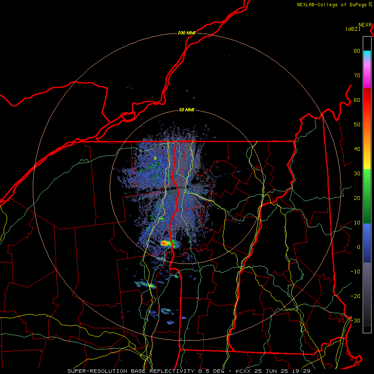The height and width of the screenshot is (374, 374).
Task: Click the NEXR label at top right
Action: tap(365, 25)
